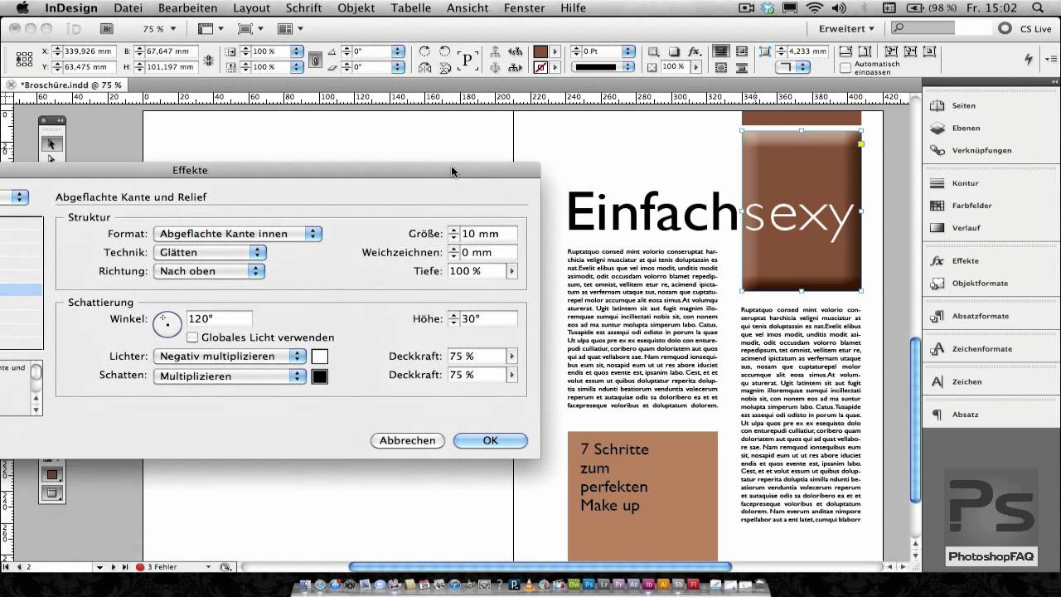
Task: Open the Technik dropdown set to Glätten
Action: tap(210, 252)
